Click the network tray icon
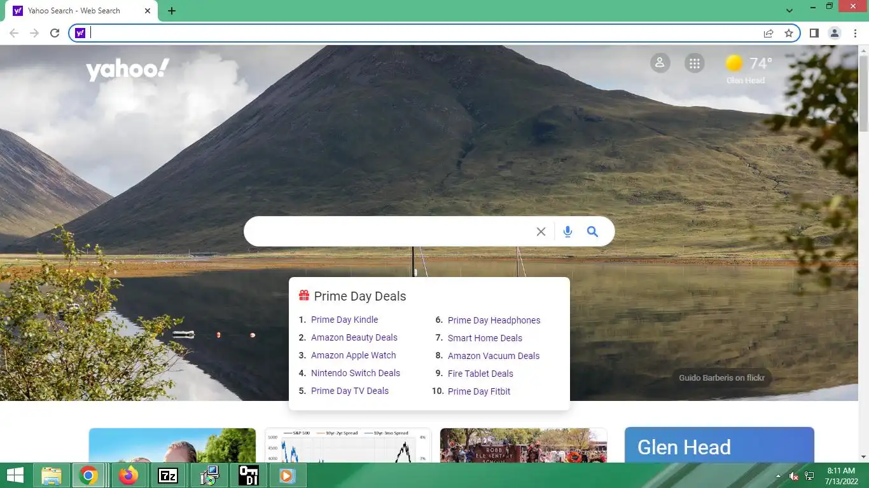Viewport: 869px width, 488px height. tap(809, 476)
